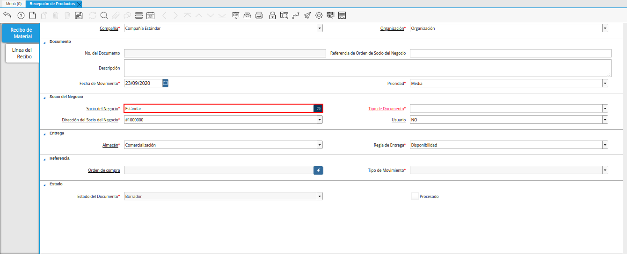Click the paperclip attachment icon
This screenshot has width=627, height=254.
[116, 15]
